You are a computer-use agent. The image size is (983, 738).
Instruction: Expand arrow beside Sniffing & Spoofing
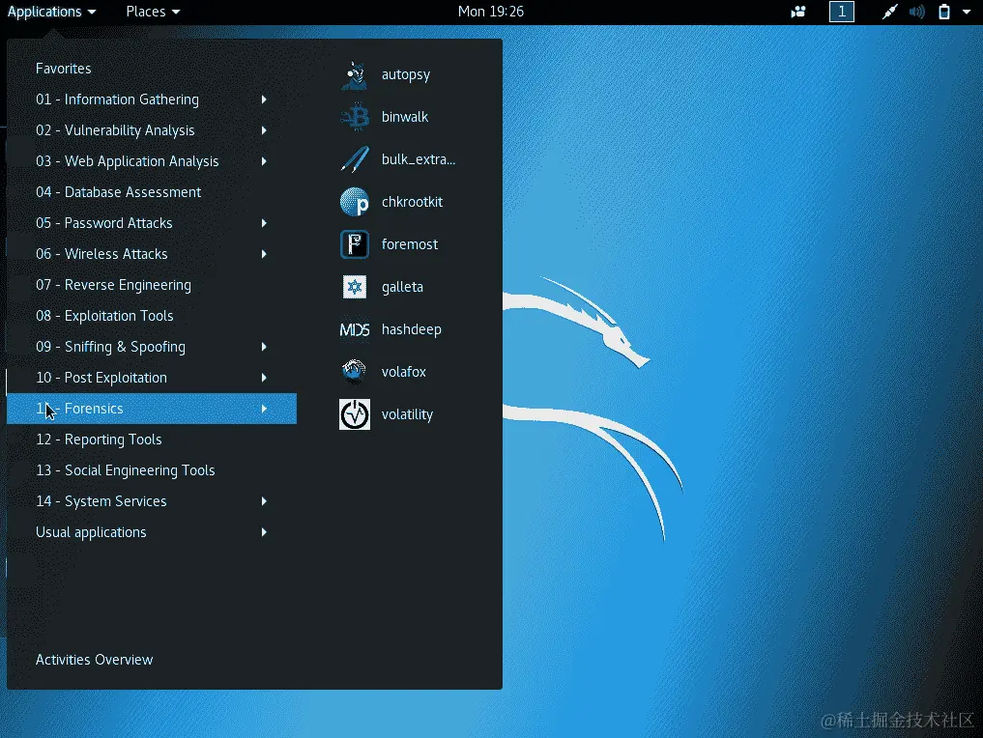pyautogui.click(x=264, y=347)
